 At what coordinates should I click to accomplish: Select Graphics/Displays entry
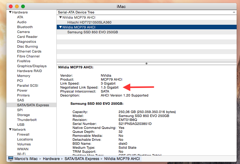pos(32,66)
